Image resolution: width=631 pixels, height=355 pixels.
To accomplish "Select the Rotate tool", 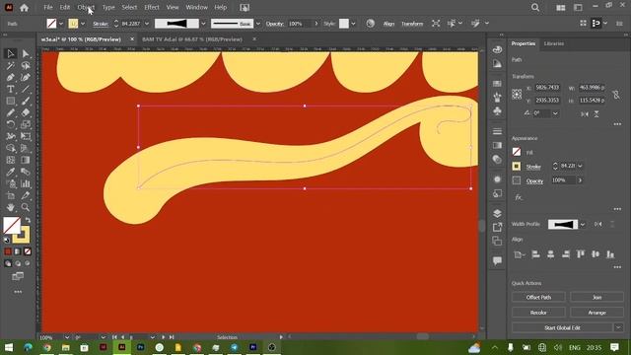I will (11, 124).
